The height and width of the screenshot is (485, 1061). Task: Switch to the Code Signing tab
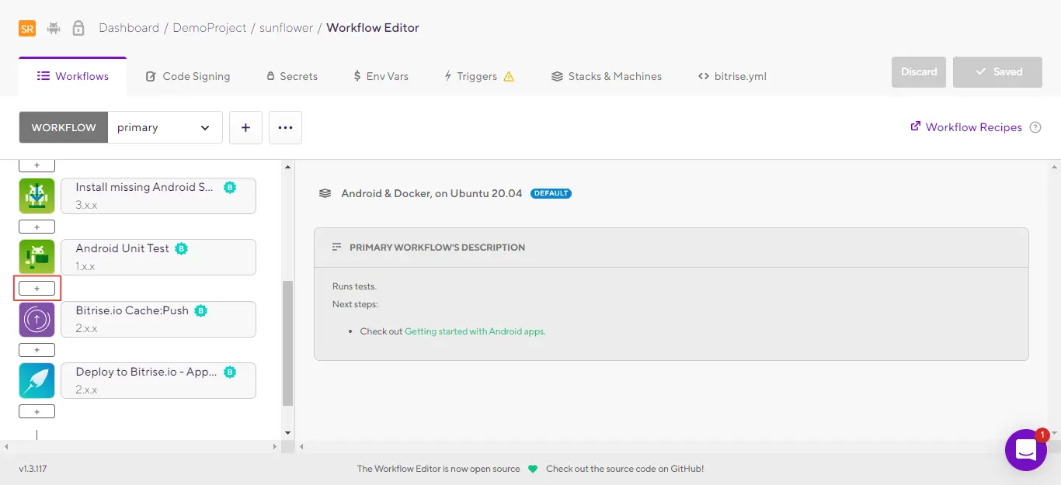point(188,76)
